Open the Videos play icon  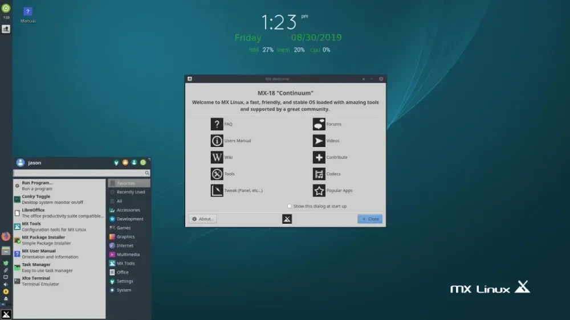[319, 141]
